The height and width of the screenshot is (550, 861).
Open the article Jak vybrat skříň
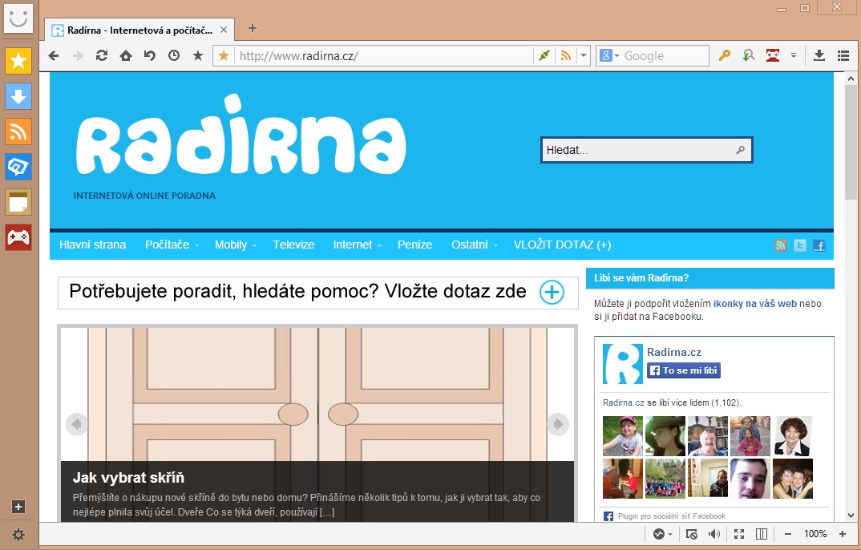128,478
